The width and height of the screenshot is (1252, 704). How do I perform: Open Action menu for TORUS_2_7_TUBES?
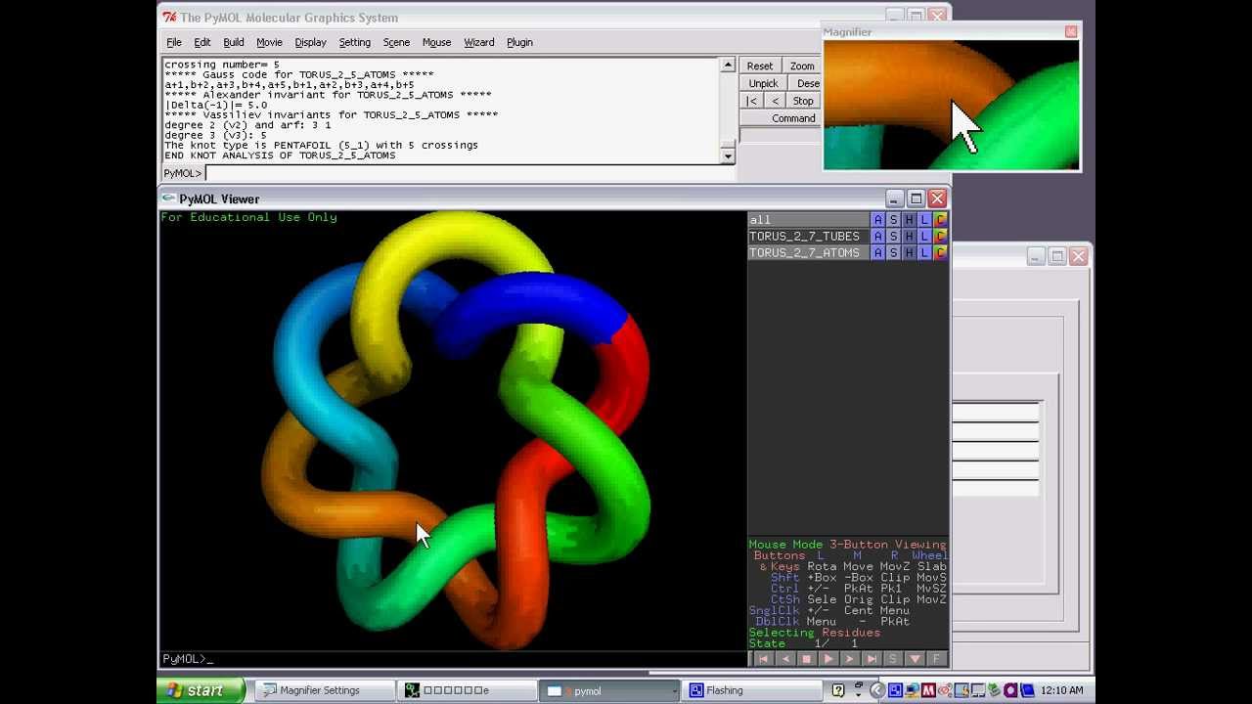[x=877, y=237]
